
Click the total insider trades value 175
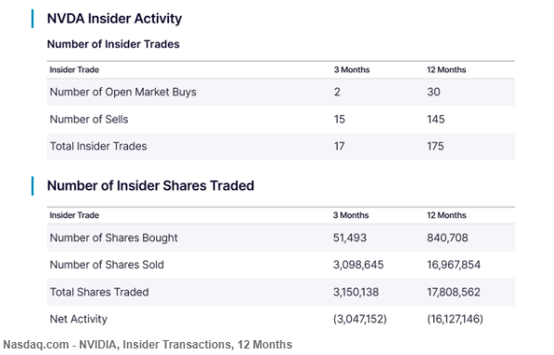(x=435, y=146)
